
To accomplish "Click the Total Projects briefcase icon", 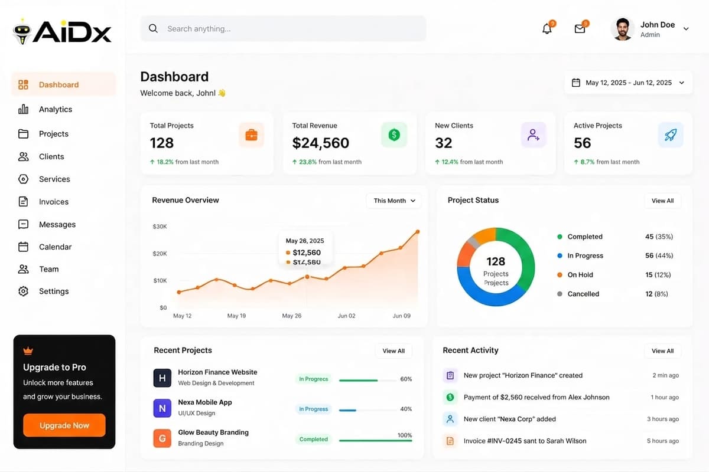I will click(251, 135).
